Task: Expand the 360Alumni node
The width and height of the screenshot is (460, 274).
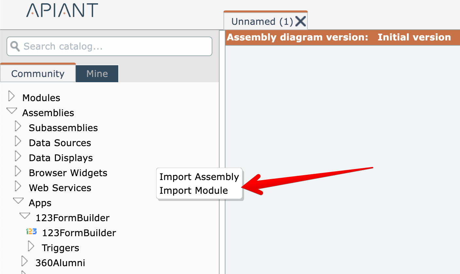Action: 25,262
